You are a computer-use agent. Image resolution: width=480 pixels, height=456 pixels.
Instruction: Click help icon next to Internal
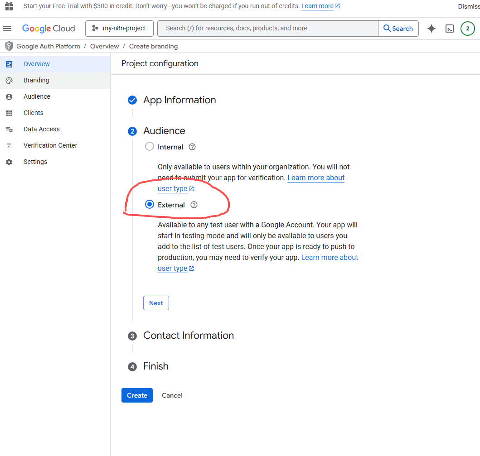click(x=192, y=147)
